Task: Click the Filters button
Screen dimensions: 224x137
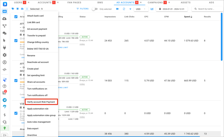Action: coord(83,9)
